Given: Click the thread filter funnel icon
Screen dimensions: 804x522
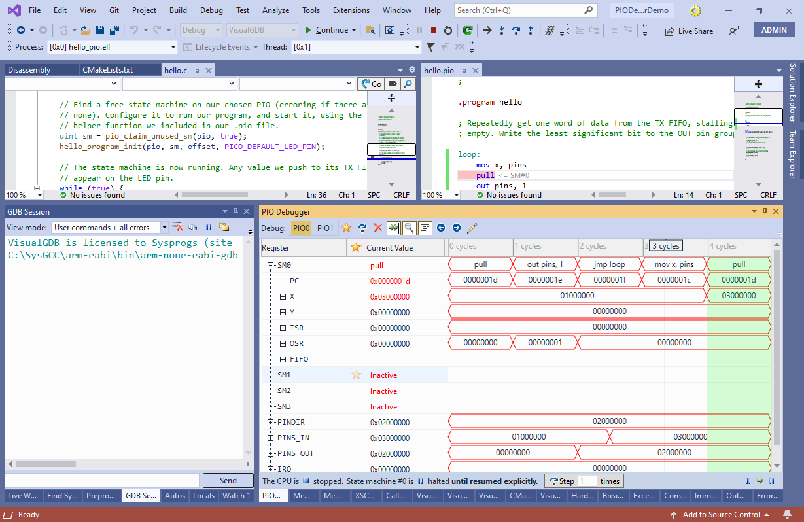Looking at the screenshot, I should 430,47.
